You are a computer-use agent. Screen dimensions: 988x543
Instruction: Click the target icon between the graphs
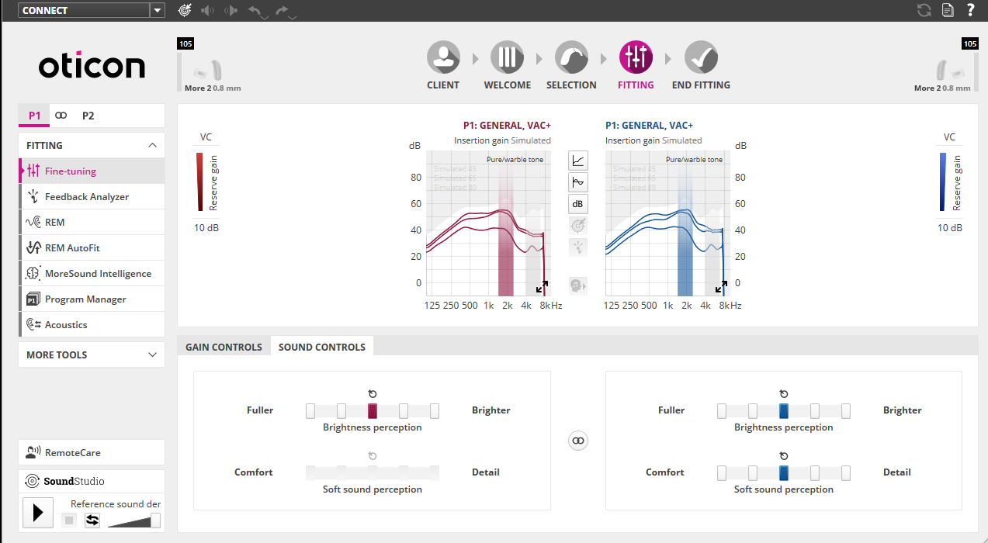[x=578, y=226]
